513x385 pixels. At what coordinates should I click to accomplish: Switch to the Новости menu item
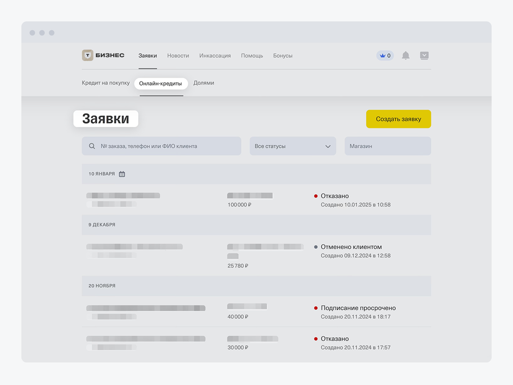pyautogui.click(x=178, y=56)
